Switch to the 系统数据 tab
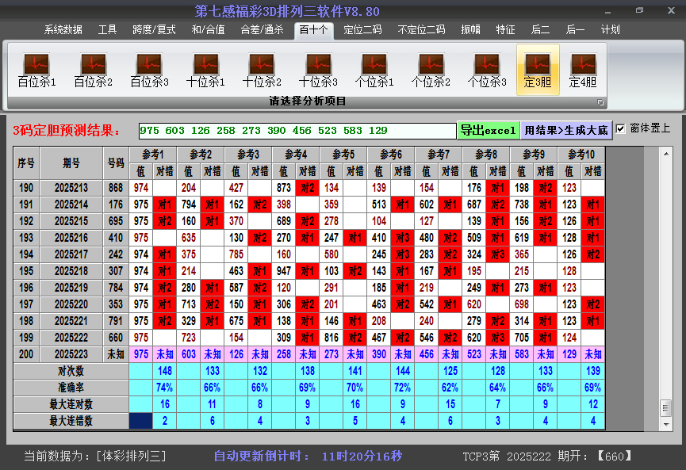Viewport: 686px width, 470px height. (63, 30)
